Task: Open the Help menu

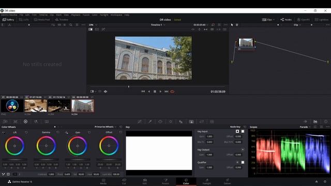Action: (x=127, y=15)
